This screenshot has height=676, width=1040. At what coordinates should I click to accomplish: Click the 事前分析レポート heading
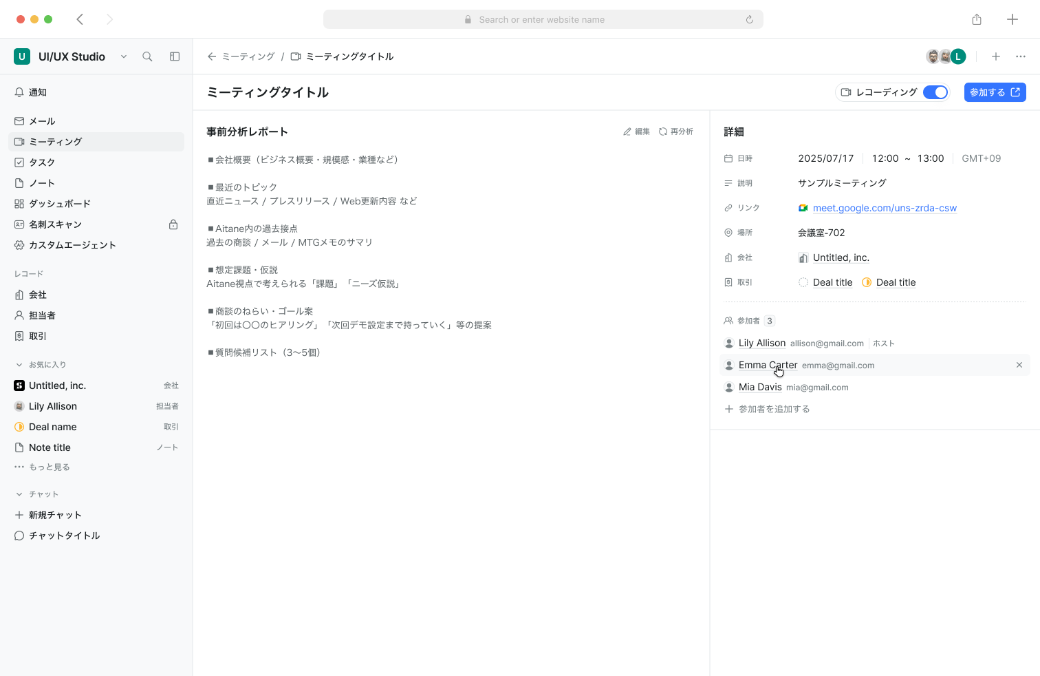[247, 131]
